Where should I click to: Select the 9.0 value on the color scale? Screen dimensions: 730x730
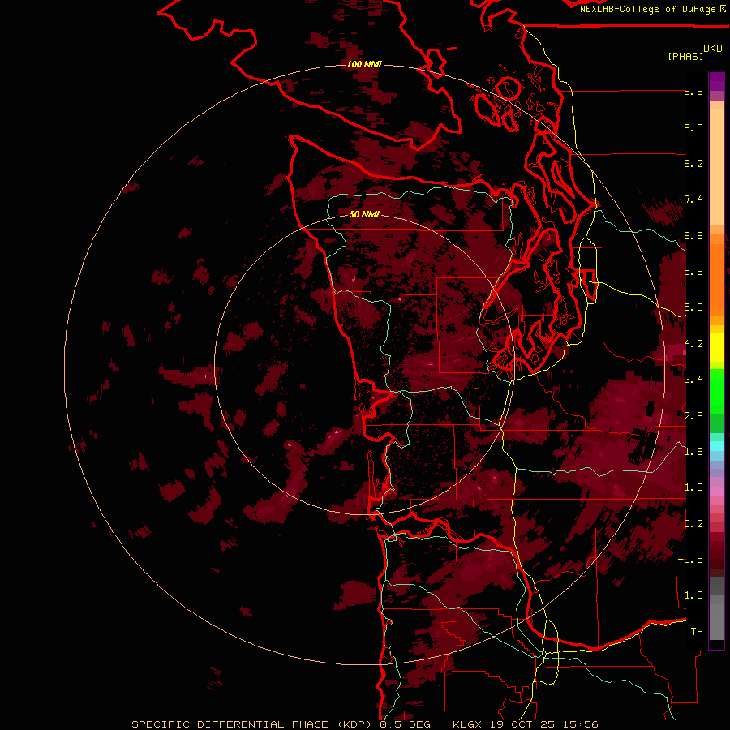coord(693,127)
